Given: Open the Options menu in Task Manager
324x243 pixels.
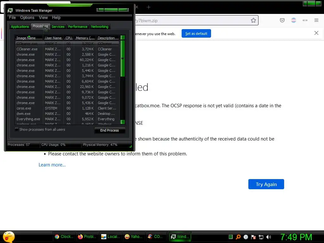Looking at the screenshot, I should tap(27, 18).
